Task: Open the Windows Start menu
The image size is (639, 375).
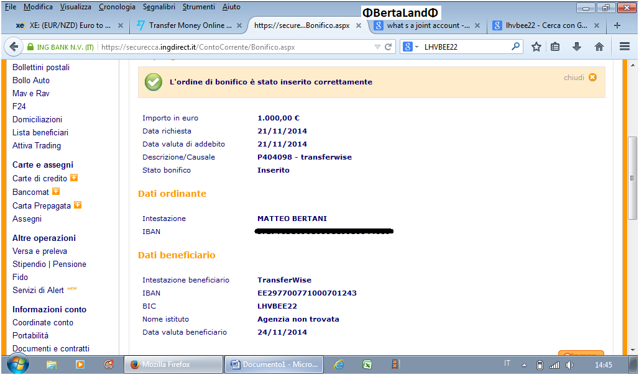Action: [18, 364]
